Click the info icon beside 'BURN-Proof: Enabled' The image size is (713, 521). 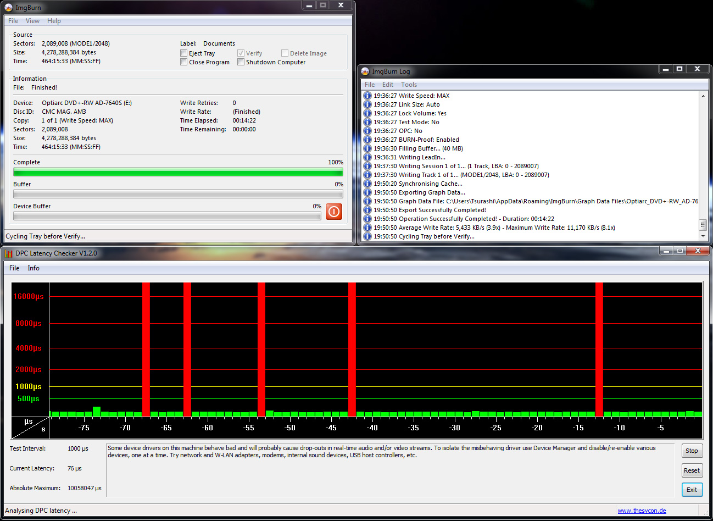tap(367, 140)
